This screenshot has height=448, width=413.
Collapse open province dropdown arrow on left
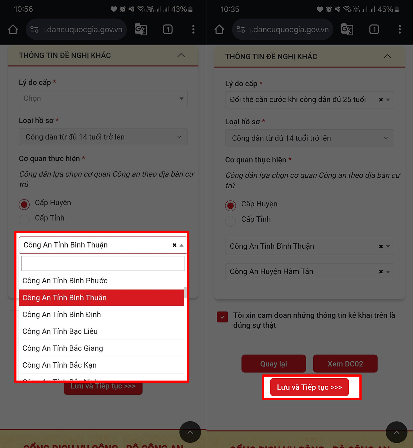(182, 245)
